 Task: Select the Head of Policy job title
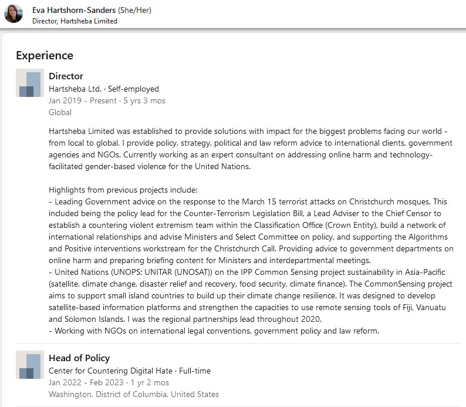79,358
